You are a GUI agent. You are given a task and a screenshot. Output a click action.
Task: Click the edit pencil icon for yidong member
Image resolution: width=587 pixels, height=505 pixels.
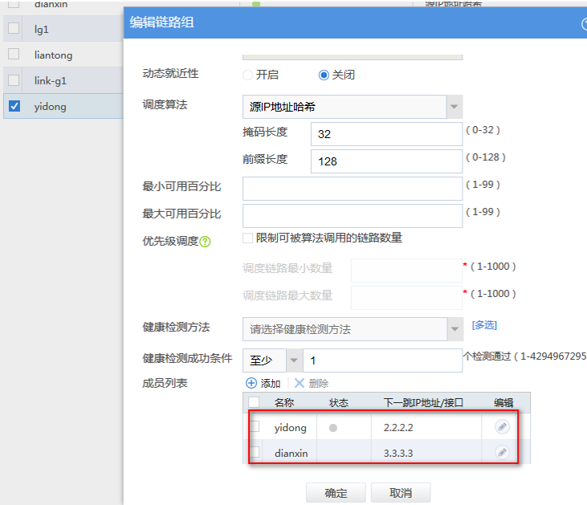click(502, 427)
